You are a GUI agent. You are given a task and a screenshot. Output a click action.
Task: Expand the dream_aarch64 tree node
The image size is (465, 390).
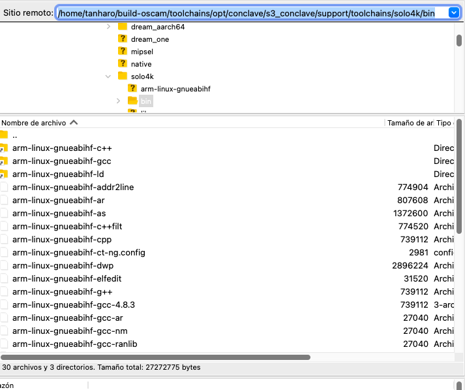(x=108, y=27)
